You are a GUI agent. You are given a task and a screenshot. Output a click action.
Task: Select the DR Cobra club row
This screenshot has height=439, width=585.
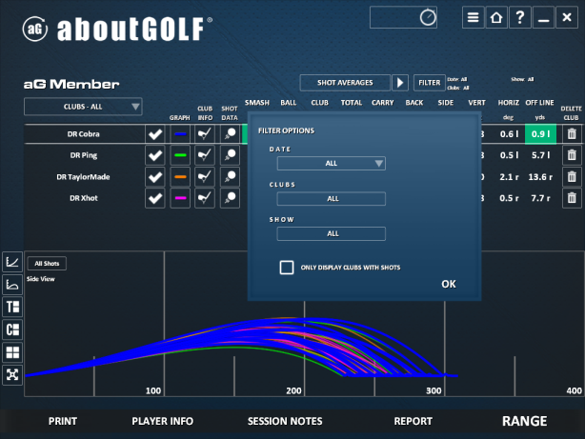pyautogui.click(x=84, y=134)
